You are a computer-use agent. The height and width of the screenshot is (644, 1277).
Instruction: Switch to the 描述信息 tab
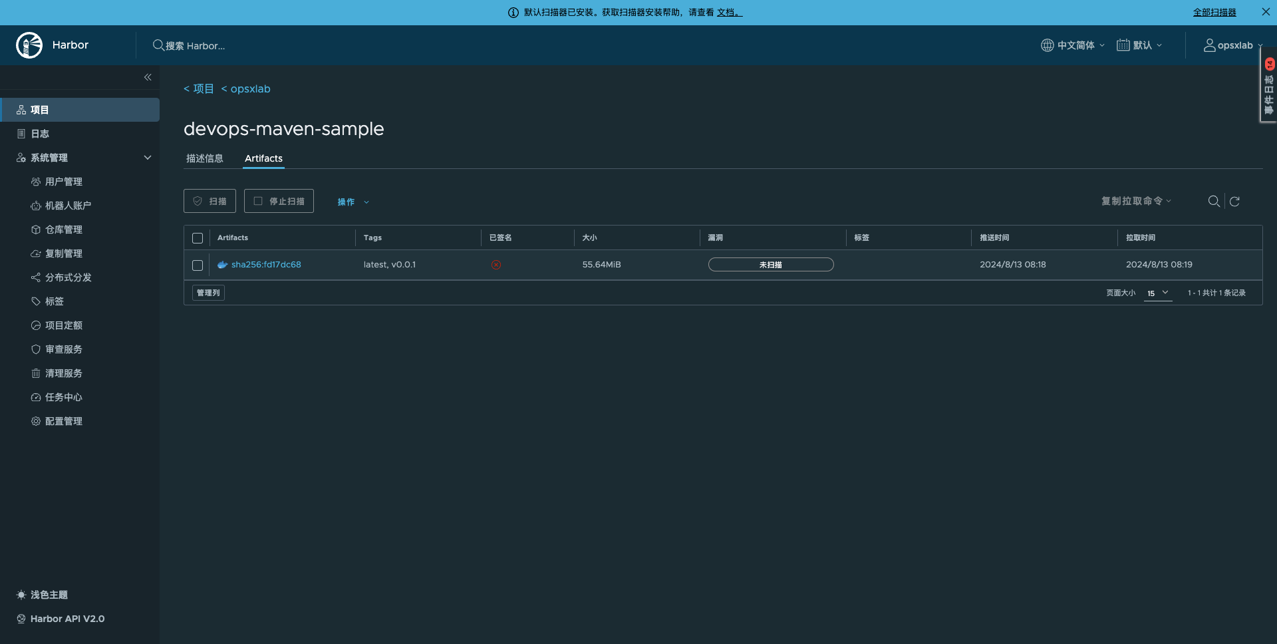205,158
